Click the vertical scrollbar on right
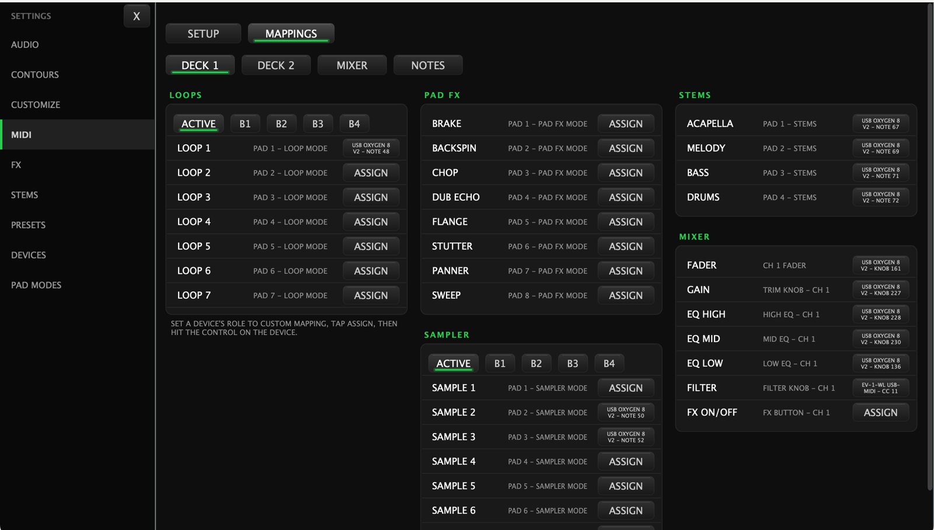The width and height of the screenshot is (934, 530). pyautogui.click(x=930, y=246)
